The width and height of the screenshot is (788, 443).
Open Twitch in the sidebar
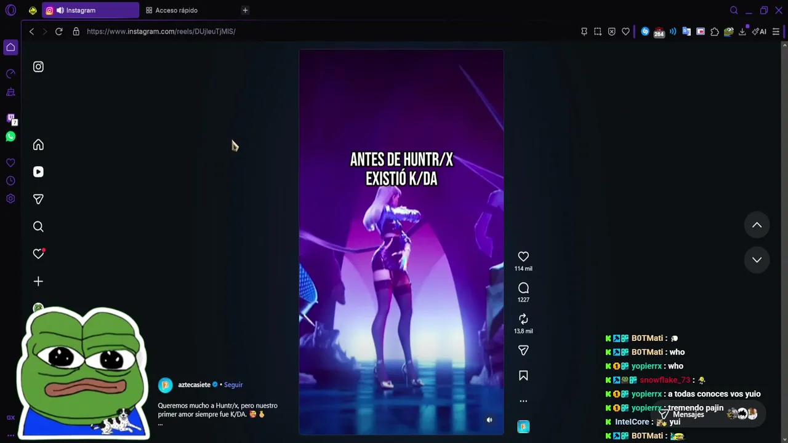tap(10, 118)
